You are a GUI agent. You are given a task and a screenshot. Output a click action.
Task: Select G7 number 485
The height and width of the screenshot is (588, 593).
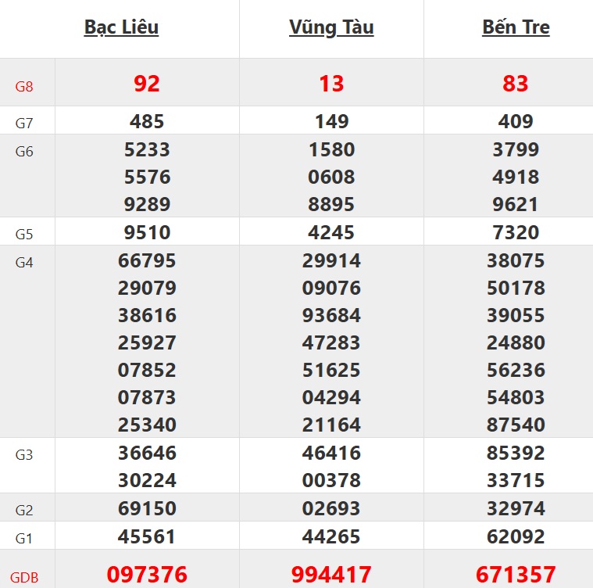[x=147, y=122]
